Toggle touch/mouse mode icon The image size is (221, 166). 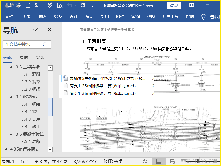(36, 6)
